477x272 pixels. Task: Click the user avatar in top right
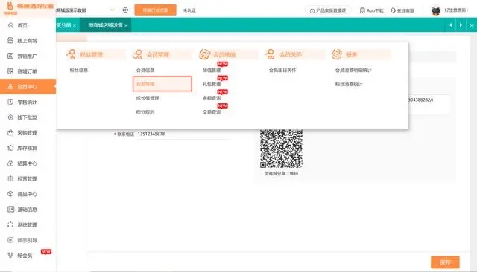436,10
